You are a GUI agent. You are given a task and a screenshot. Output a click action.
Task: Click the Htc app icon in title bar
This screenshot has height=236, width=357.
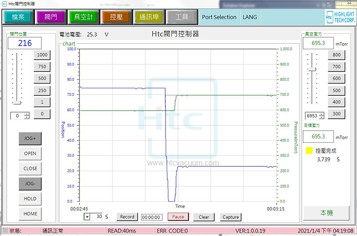coord(4,4)
